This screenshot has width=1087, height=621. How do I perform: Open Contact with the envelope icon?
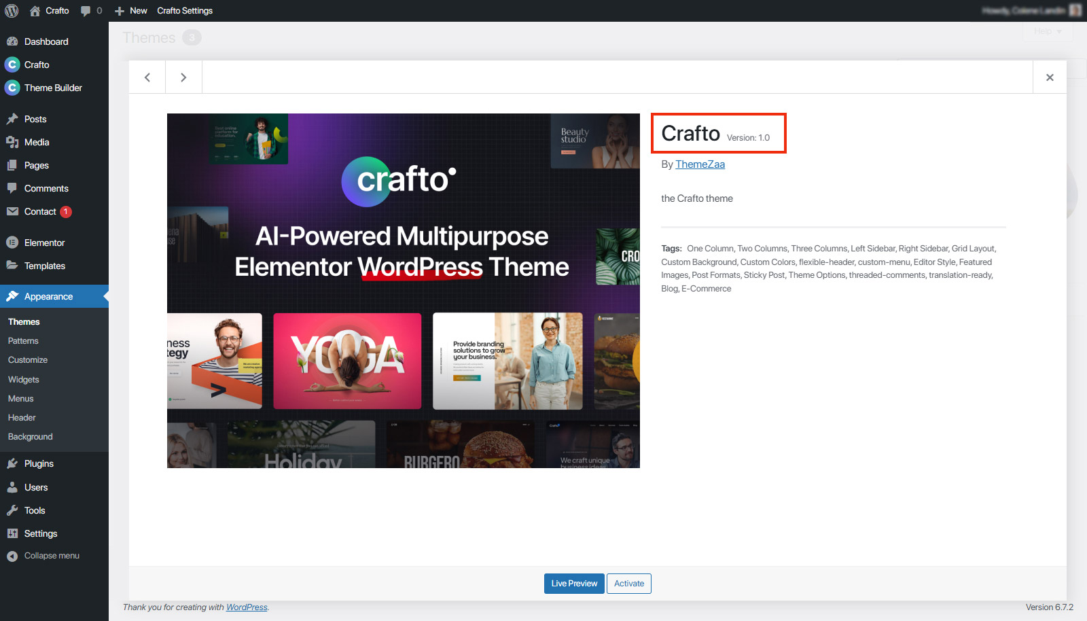coord(14,211)
